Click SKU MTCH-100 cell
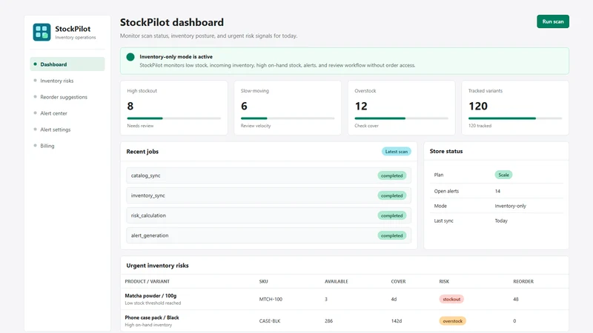The image size is (593, 333). point(271,299)
